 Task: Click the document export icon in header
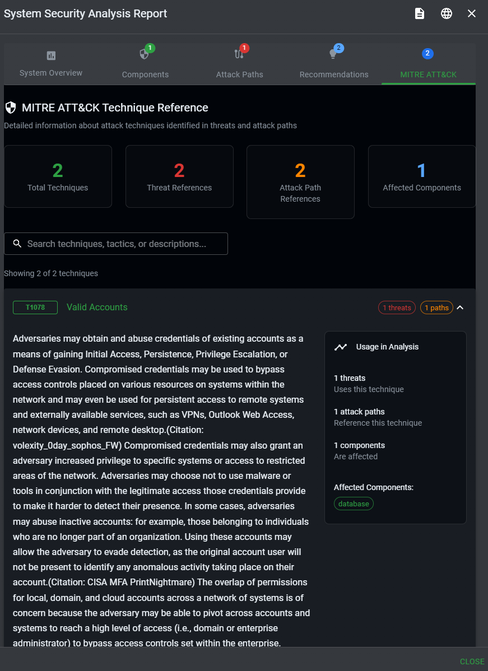pyautogui.click(x=419, y=13)
